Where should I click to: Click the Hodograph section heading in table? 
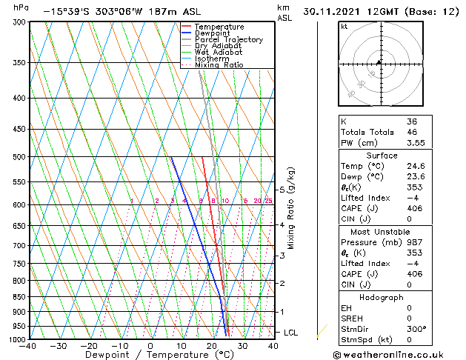[x=382, y=297]
